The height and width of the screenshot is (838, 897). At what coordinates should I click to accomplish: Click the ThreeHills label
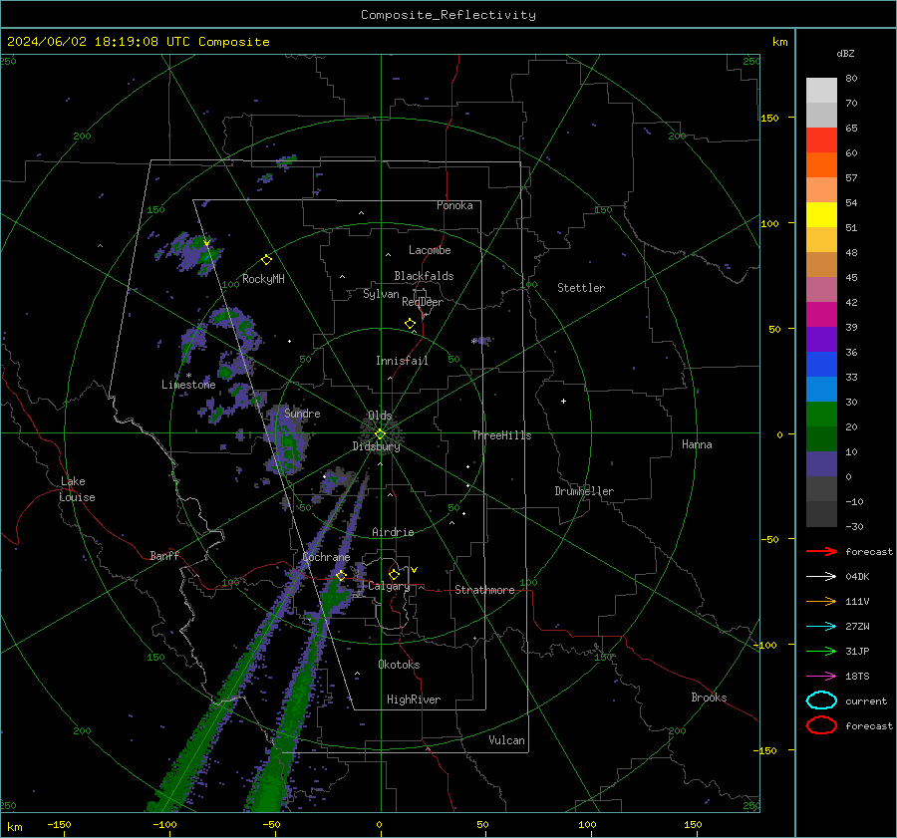501,435
